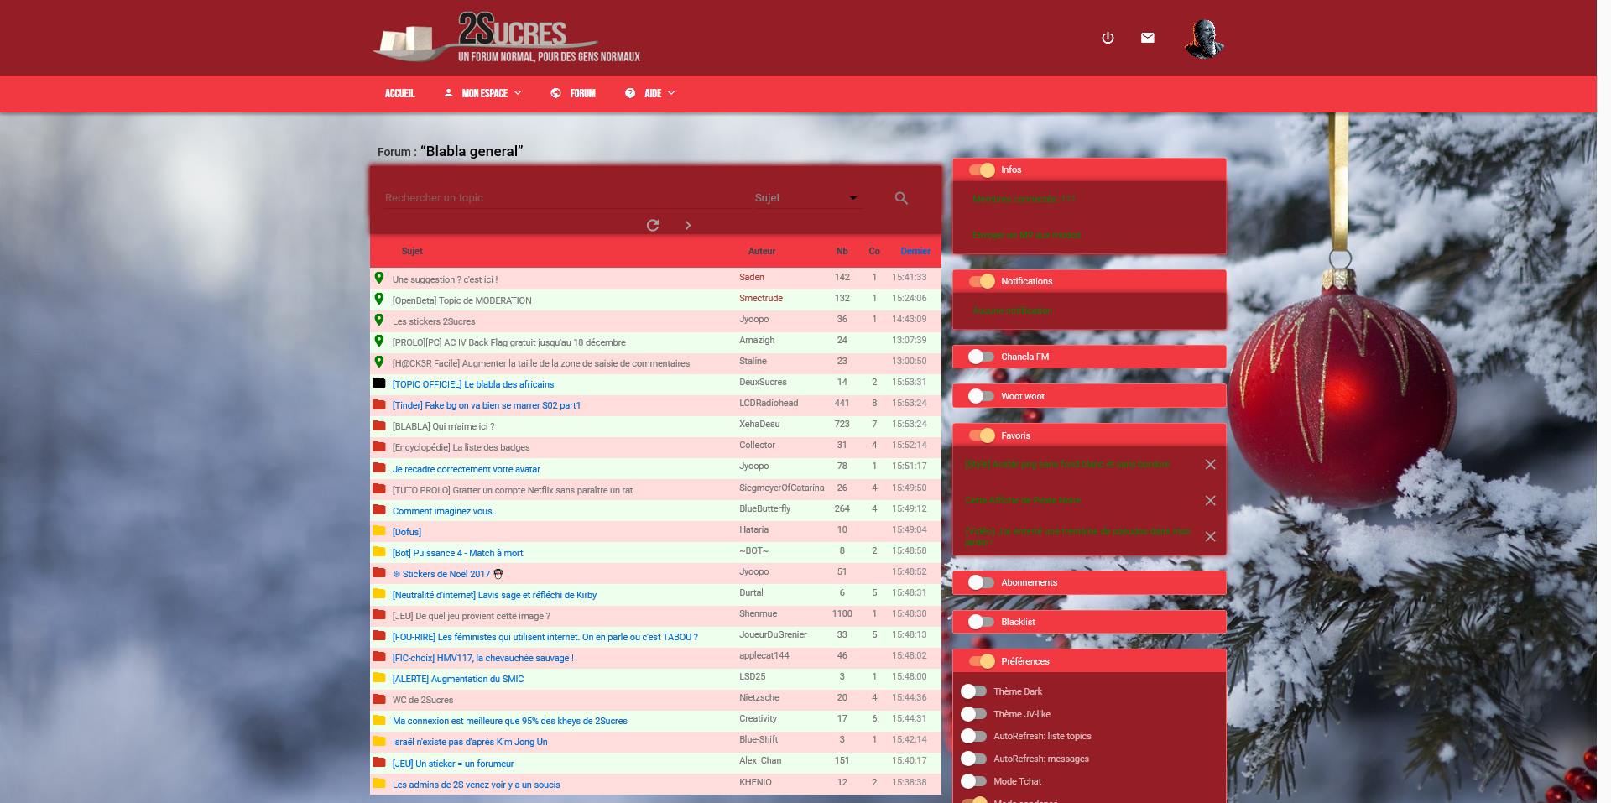
Task: Enable the Abonnements toggle
Action: coord(981,582)
